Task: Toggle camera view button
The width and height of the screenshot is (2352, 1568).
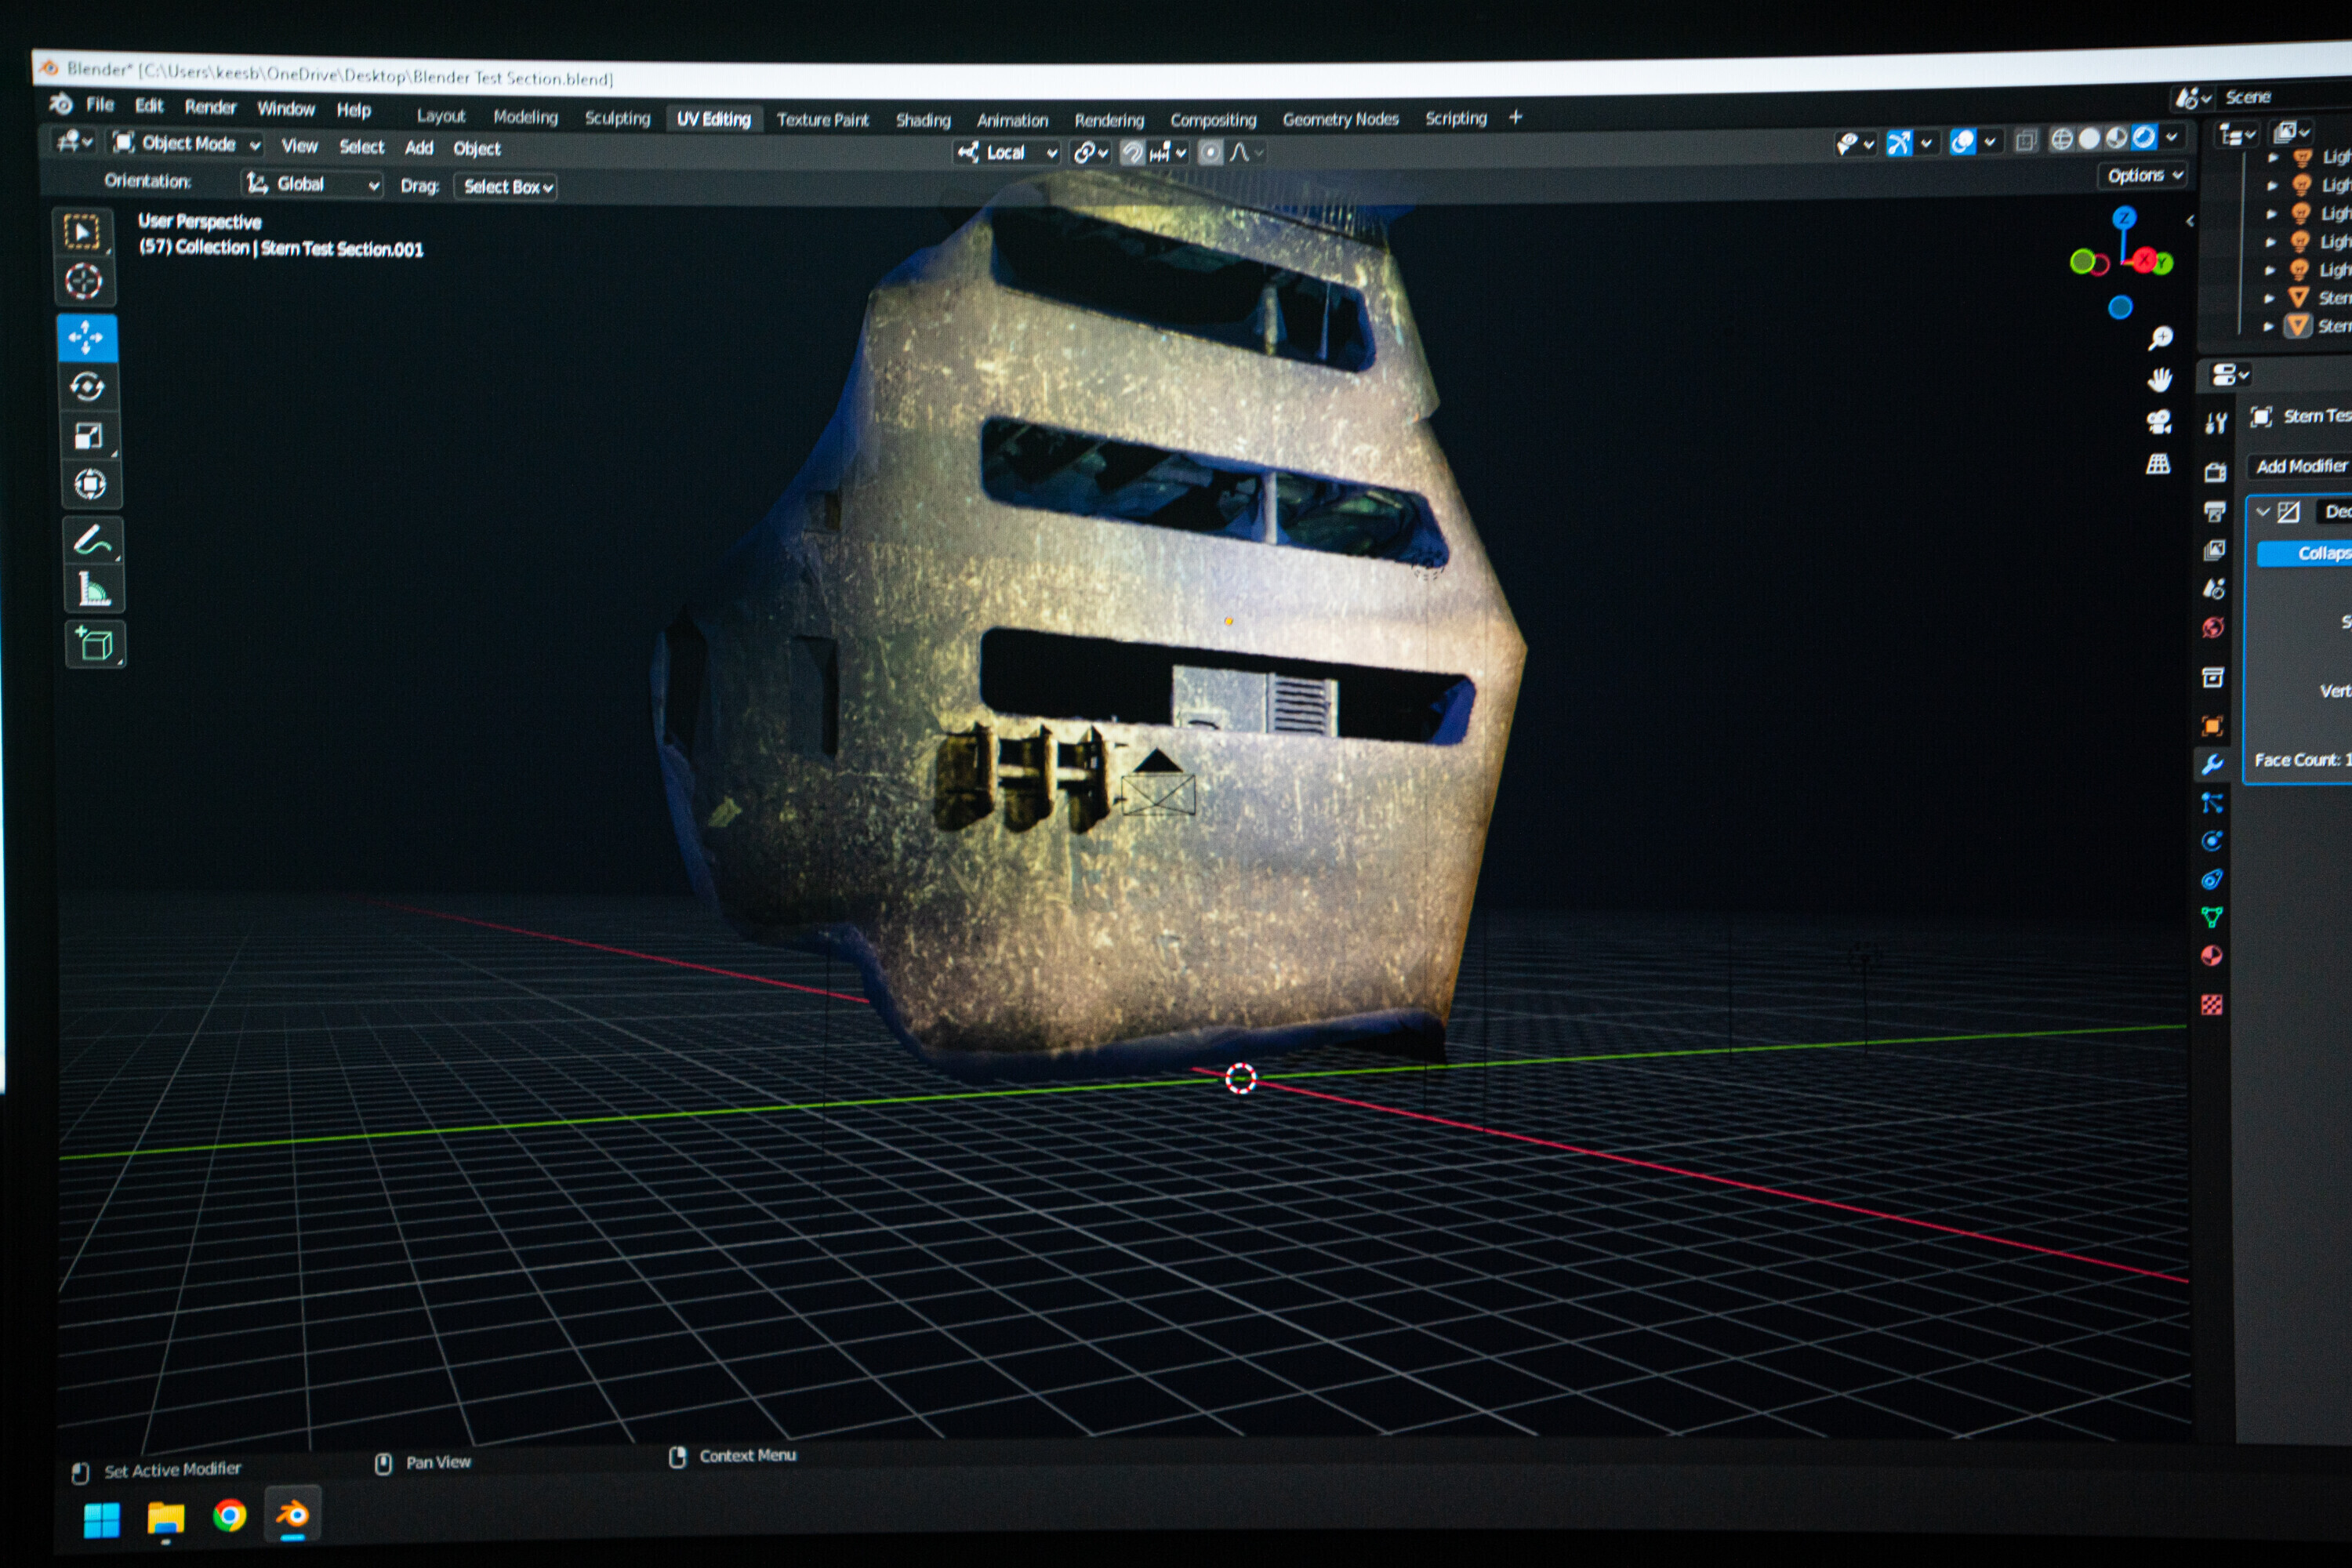Action: pyautogui.click(x=2159, y=422)
